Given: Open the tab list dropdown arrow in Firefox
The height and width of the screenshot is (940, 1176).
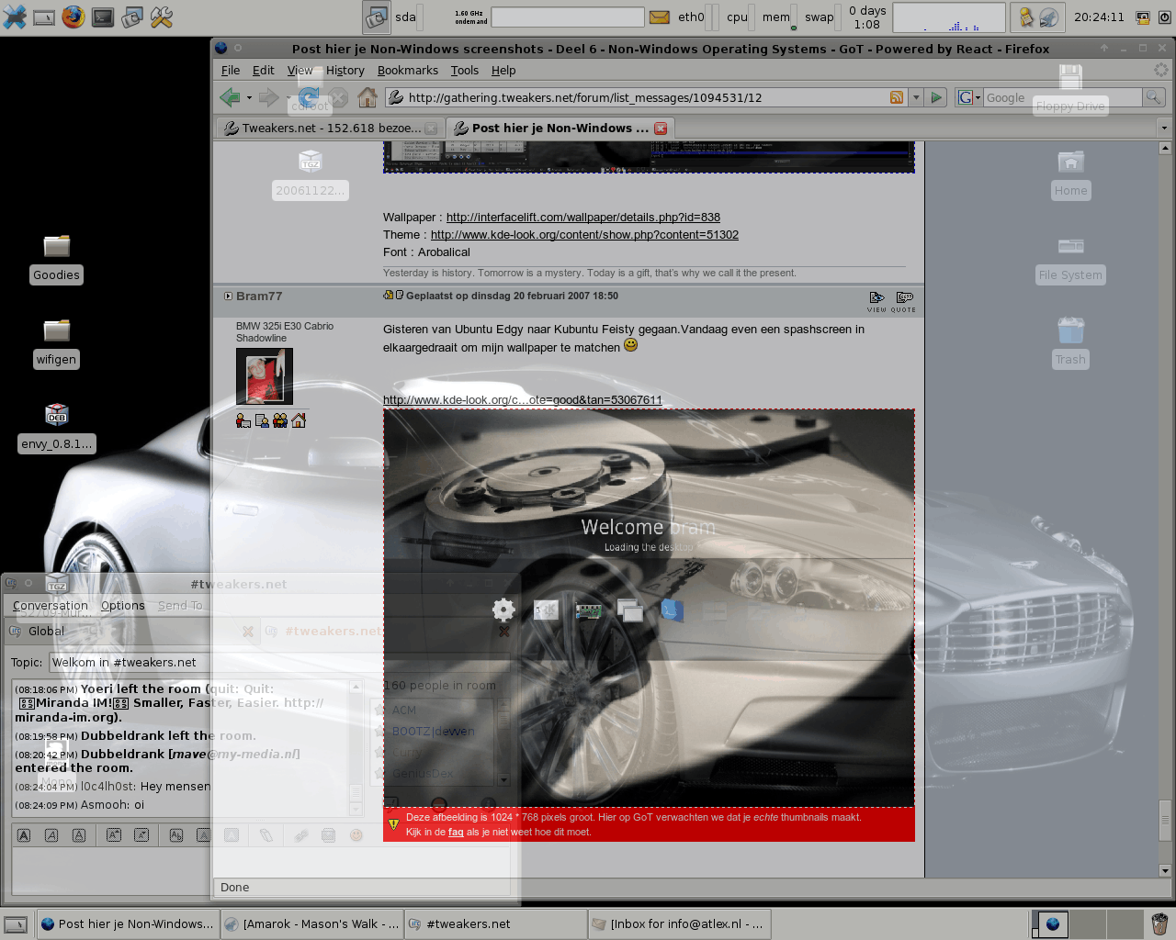Looking at the screenshot, I should 1164,128.
